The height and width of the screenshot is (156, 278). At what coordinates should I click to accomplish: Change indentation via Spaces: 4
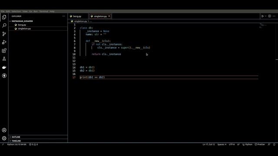[222, 144]
